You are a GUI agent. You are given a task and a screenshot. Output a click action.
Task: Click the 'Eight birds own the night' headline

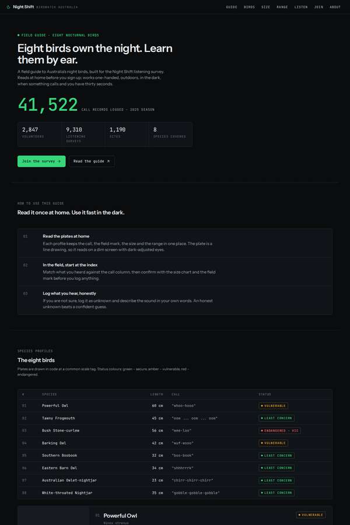pyautogui.click(x=94, y=54)
